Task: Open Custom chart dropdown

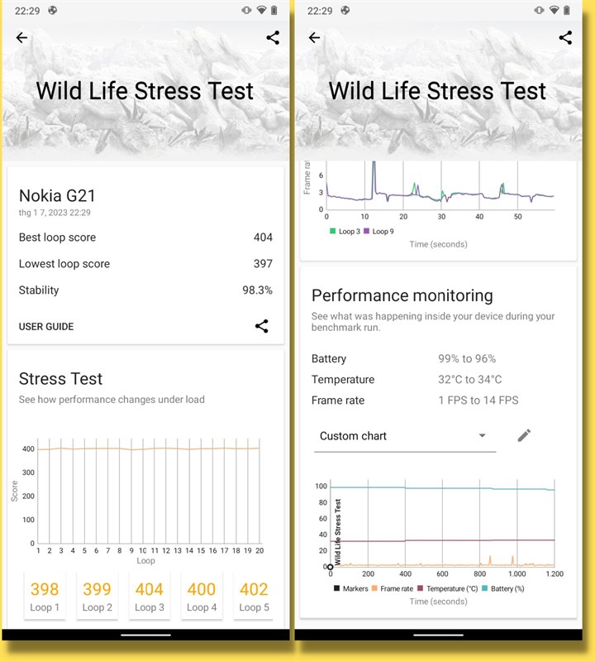Action: (405, 436)
